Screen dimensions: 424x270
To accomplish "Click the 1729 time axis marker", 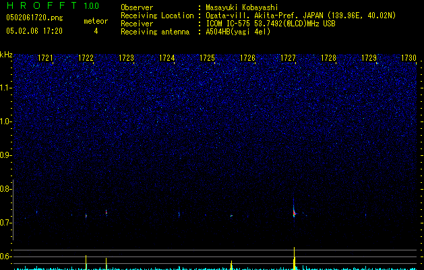I will click(369, 58).
